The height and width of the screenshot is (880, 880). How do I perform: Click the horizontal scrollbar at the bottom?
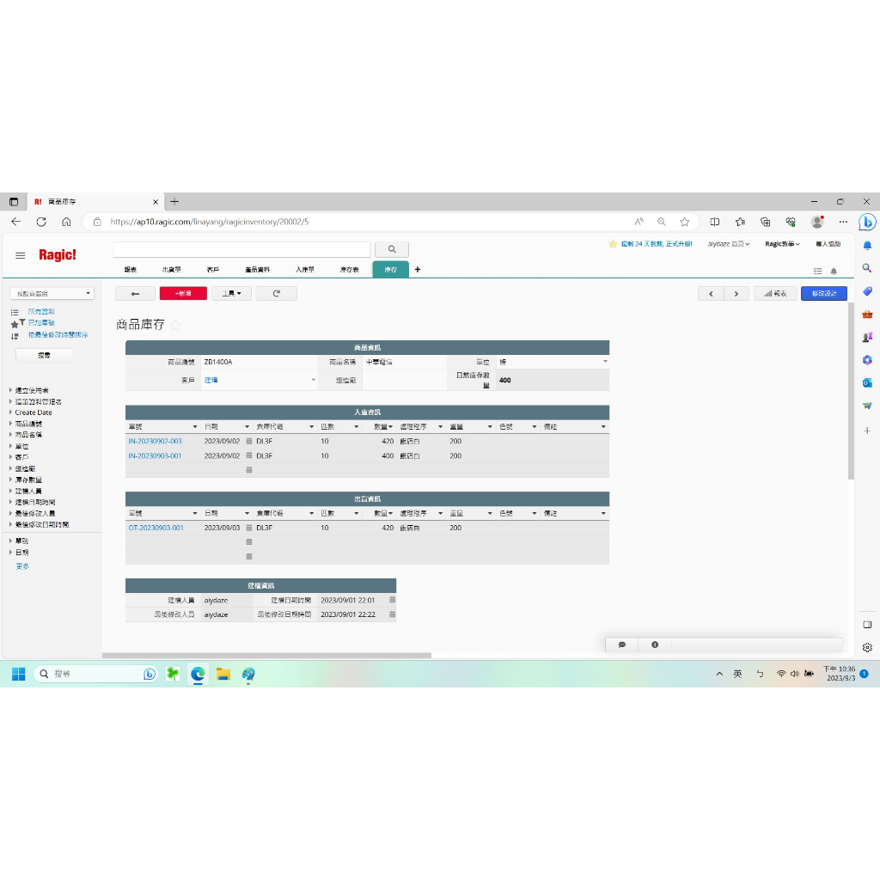pyautogui.click(x=266, y=655)
